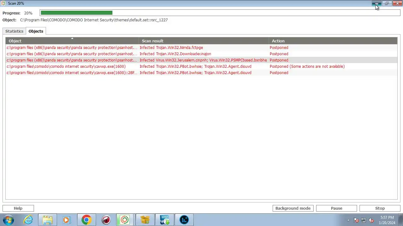Select the Trojan.Win32.Nimda.fctpge result row
The width and height of the screenshot is (403, 226).
tap(201, 48)
